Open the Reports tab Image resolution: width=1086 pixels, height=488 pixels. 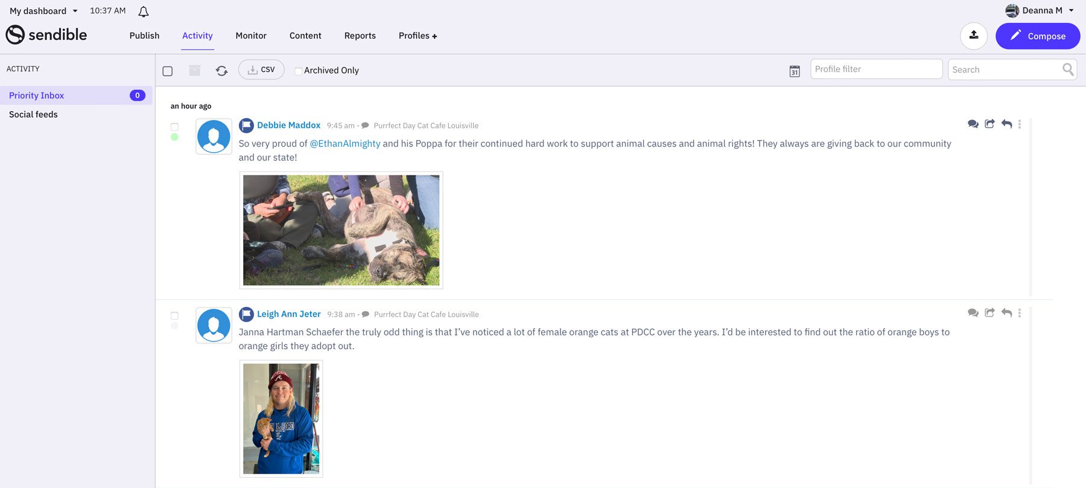[360, 36]
